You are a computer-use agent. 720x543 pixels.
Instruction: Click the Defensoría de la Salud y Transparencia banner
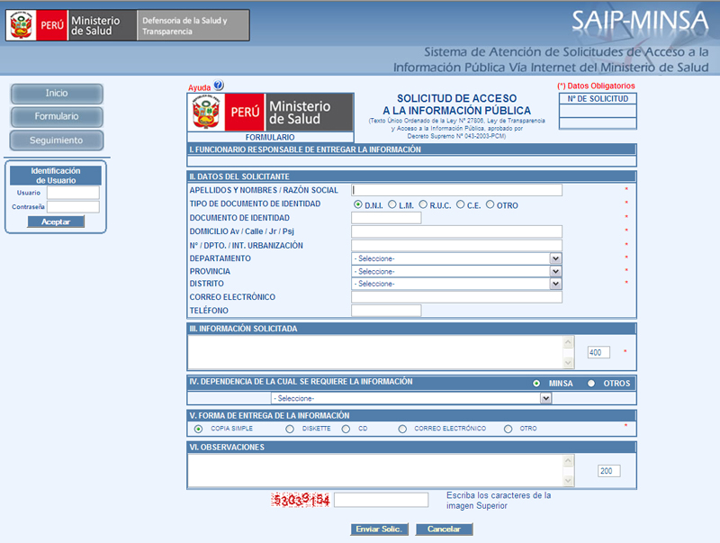(x=193, y=26)
